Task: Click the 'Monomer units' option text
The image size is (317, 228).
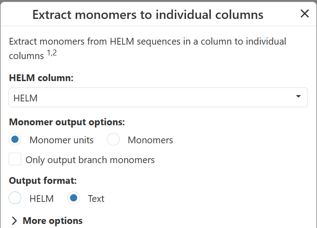Action: coord(61,140)
